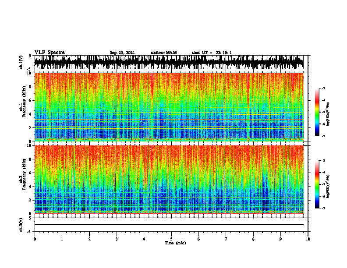The width and height of the screenshot is (347, 268).
Task: Click the flat line in the ch.3 voltage panel
Action: tap(169, 225)
